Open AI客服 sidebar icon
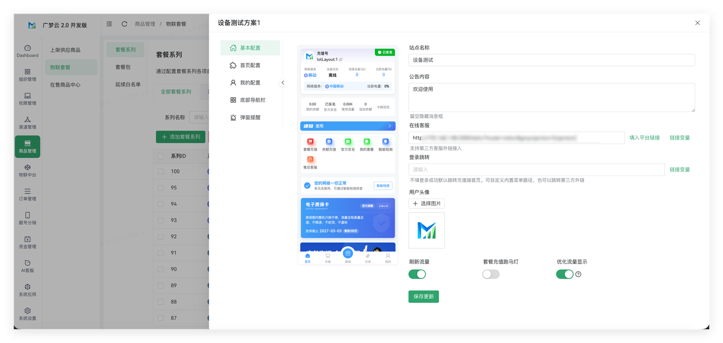723x343 pixels. (27, 266)
